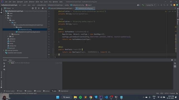Click the build project hammer icon
179x100 pixels.
143,5
